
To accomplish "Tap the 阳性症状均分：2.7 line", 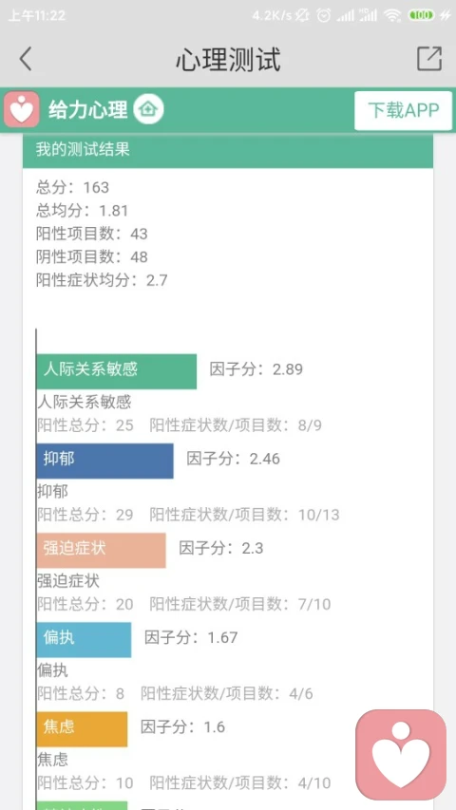I will click(102, 280).
